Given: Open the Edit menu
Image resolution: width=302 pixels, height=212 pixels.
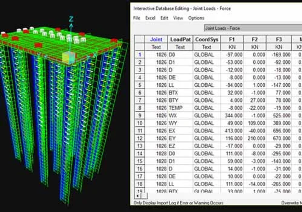Looking at the screenshot, I should click(164, 18).
